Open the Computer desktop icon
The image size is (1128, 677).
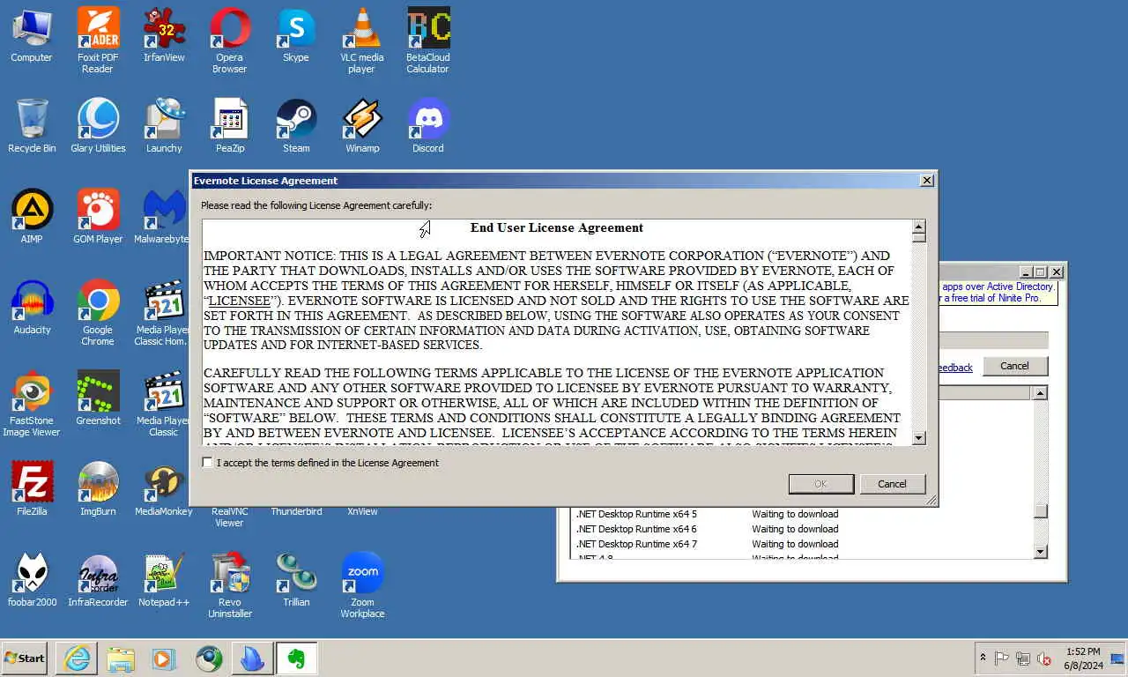point(31,36)
